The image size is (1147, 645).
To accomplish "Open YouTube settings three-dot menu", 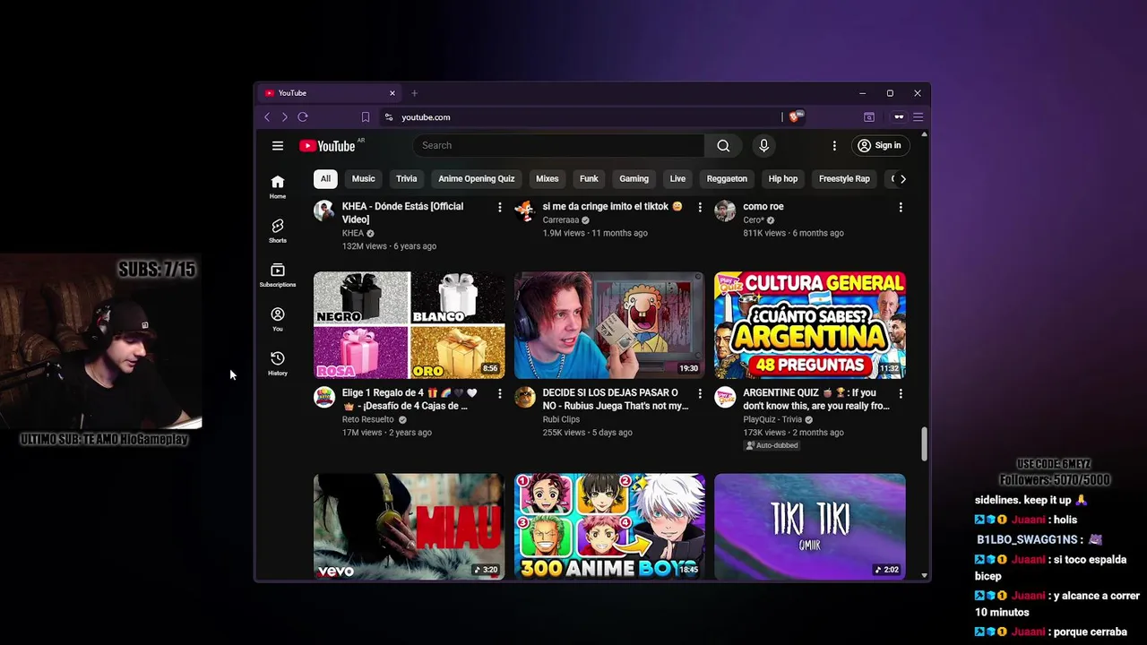I will 834,145.
